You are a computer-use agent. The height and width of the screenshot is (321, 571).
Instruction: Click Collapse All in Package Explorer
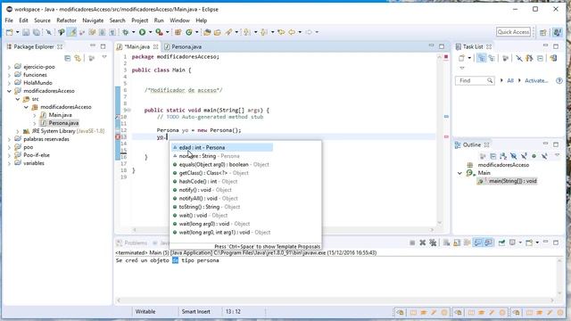(x=68, y=58)
